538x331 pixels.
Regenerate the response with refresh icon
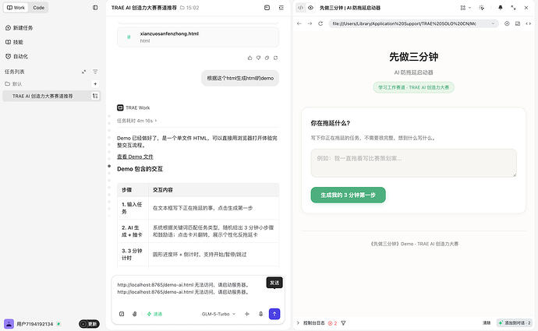click(275, 58)
